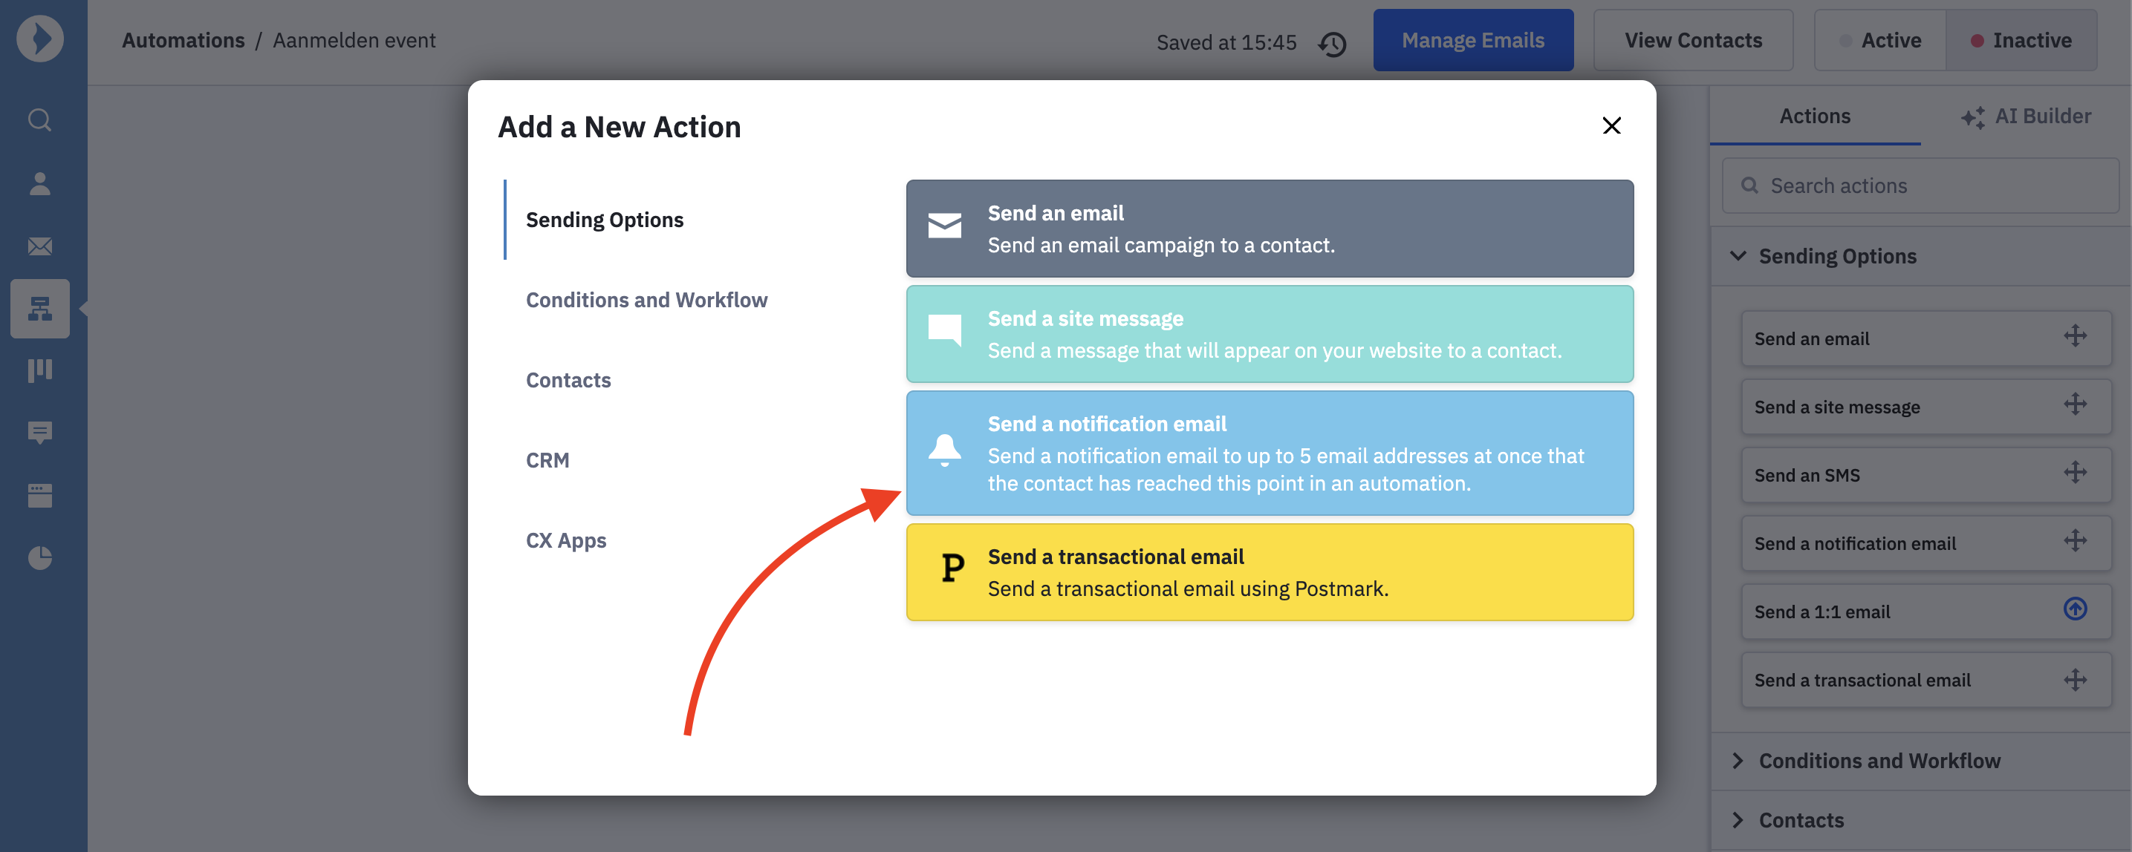Choose the Send a site message action
The image size is (2132, 852).
point(1269,334)
